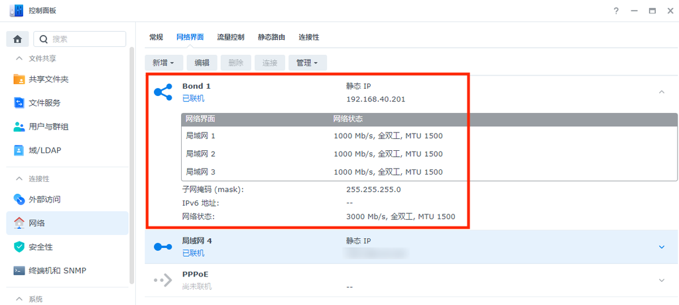Image resolution: width=679 pixels, height=305 pixels.
Task: Click the 3000 Mb/s network status value
Action: 401,216
